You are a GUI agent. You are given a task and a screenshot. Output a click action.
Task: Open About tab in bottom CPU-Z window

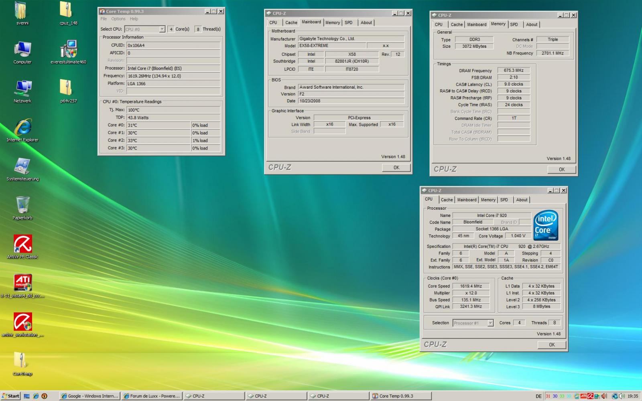(522, 200)
